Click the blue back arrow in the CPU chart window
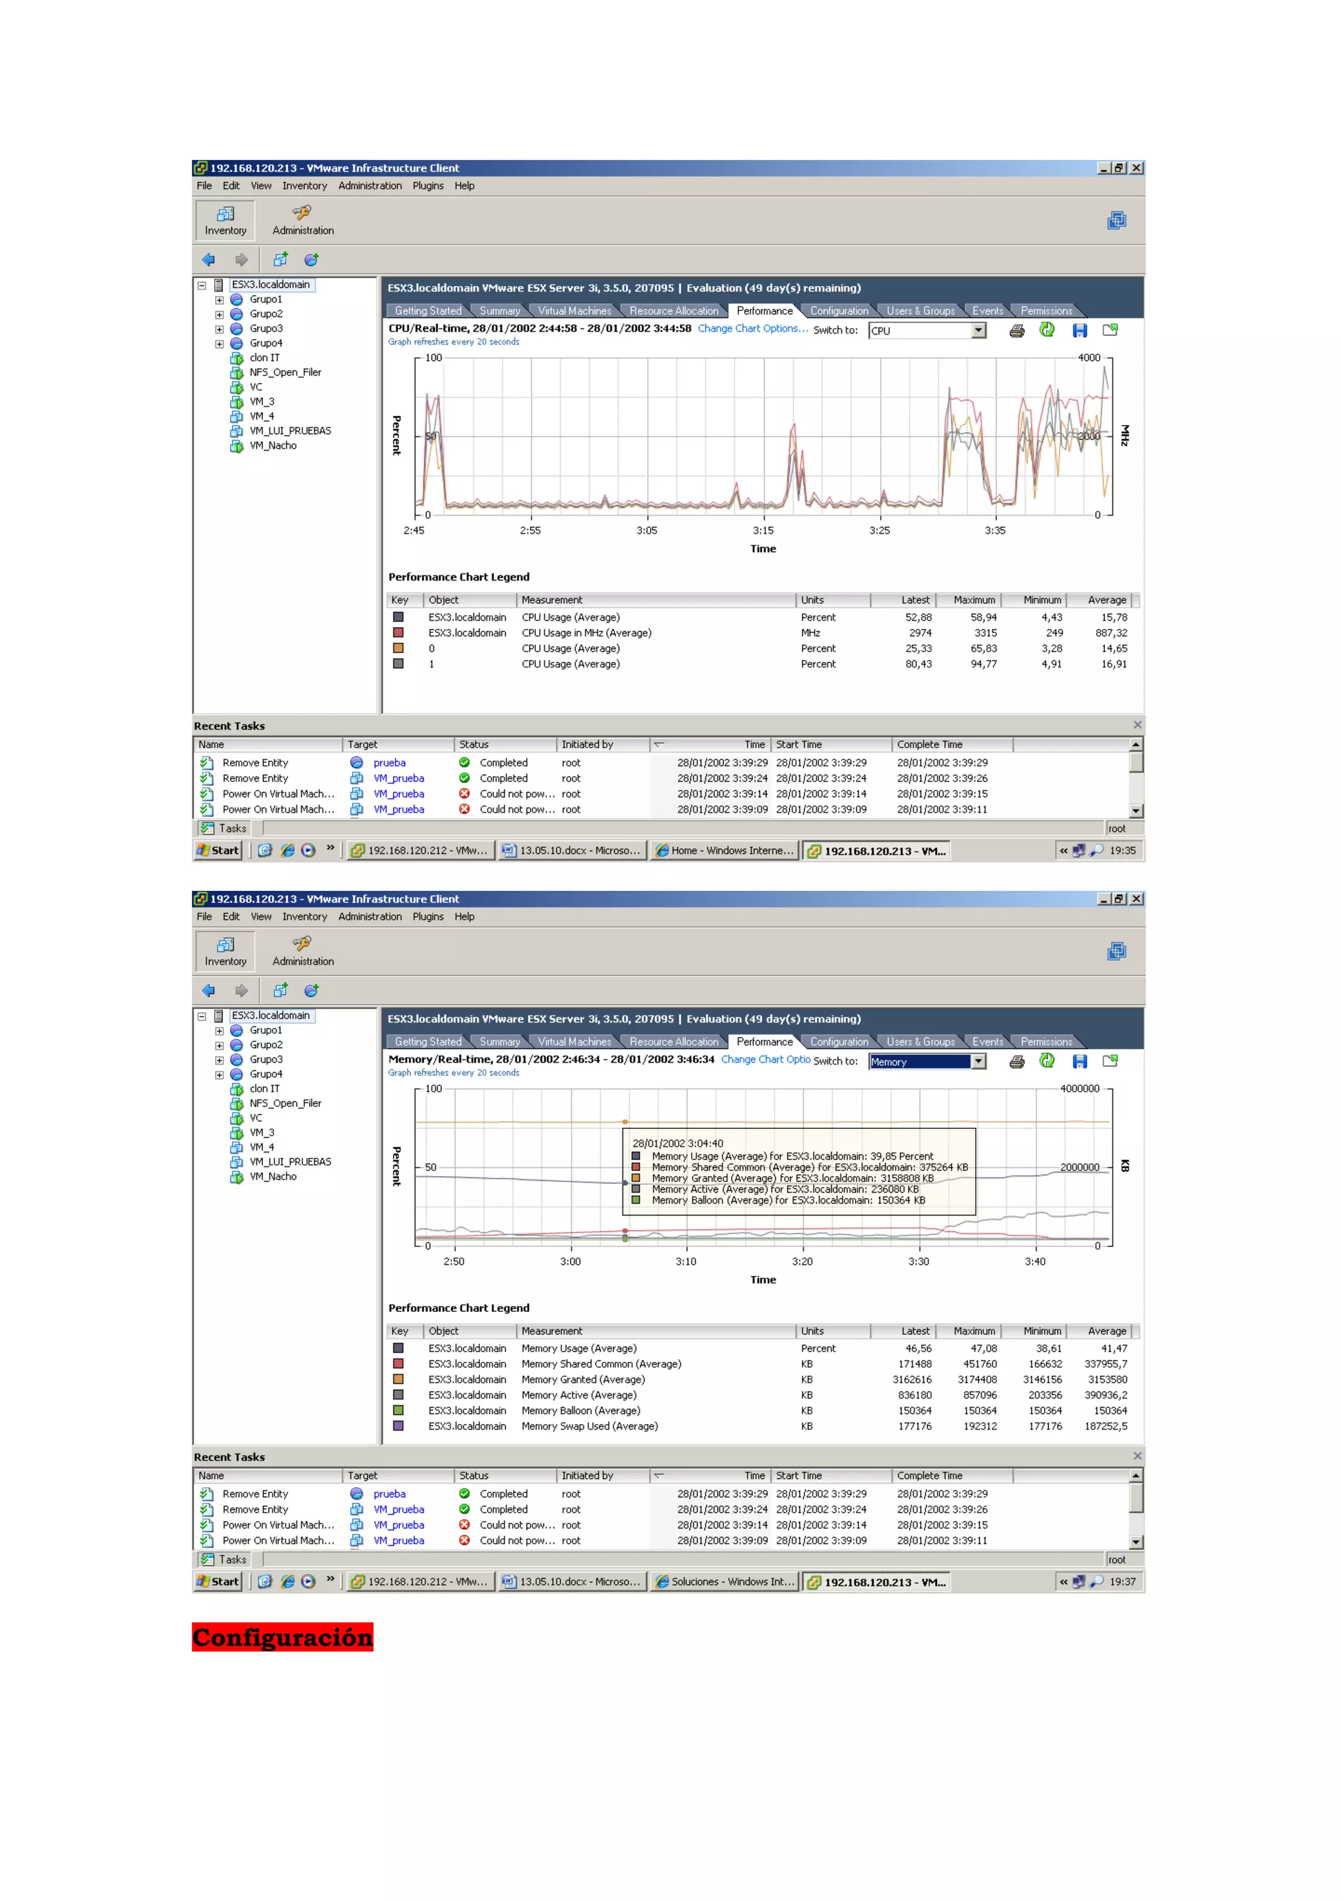The height and width of the screenshot is (1901, 1343). (209, 260)
